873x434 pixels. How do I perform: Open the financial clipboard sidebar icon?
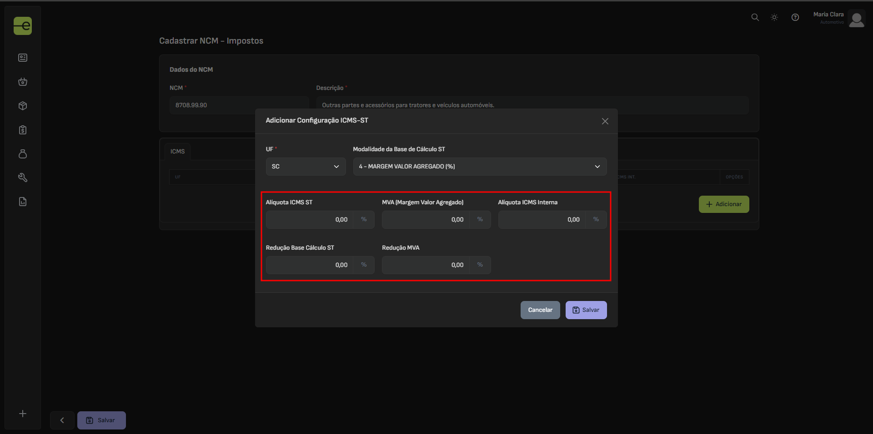tap(23, 130)
